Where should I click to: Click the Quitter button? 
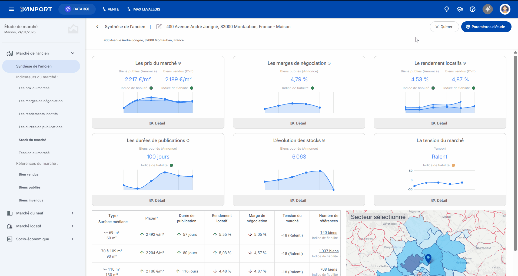pos(444,27)
